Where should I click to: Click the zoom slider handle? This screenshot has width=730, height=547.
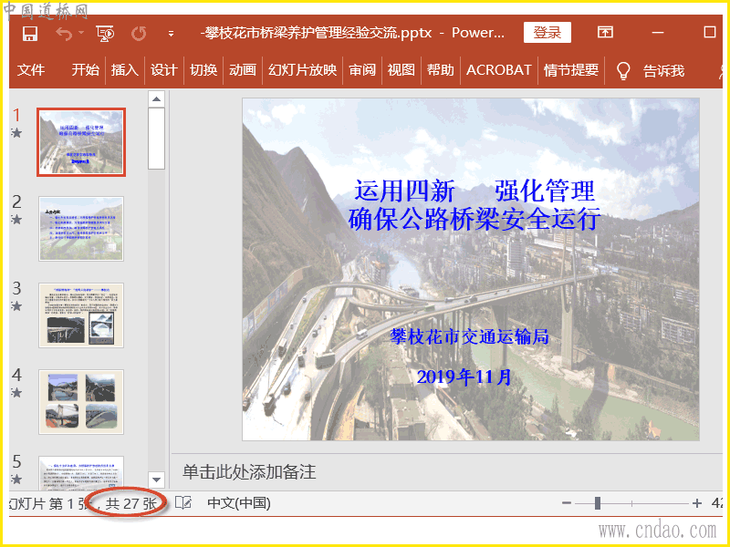coord(598,503)
